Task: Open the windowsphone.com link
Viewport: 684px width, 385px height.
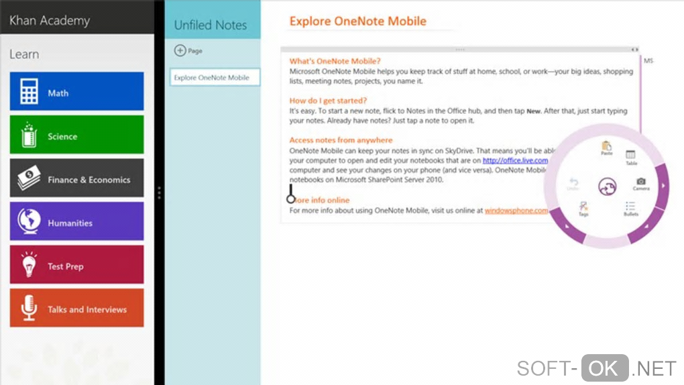Action: click(x=516, y=211)
